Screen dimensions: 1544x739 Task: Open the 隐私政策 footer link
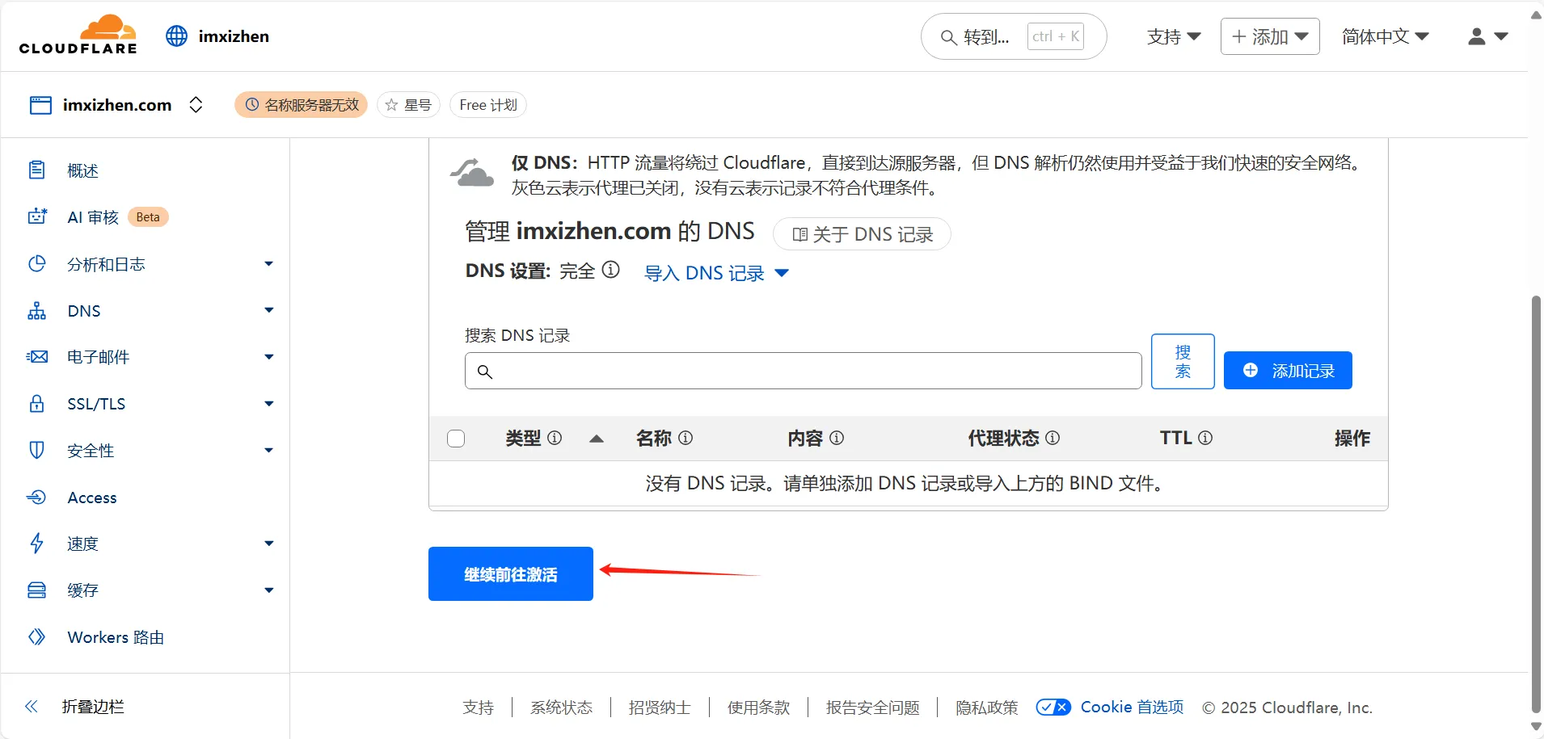987,708
